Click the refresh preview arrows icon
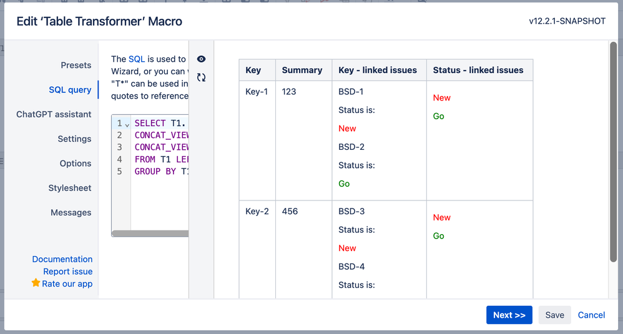This screenshot has width=623, height=334. pos(202,77)
